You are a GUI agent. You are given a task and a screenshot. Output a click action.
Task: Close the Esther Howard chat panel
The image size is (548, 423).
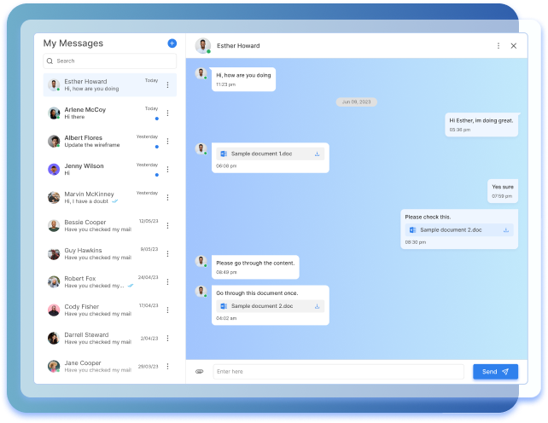tap(513, 46)
